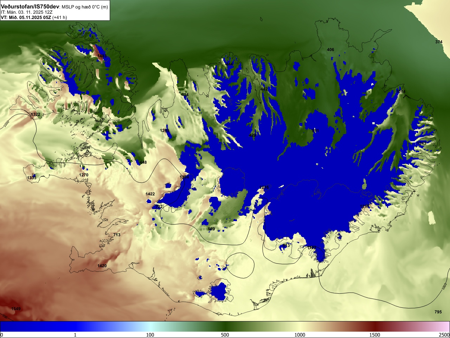450x338 pixels.
Task: Click the 1299 height value
Action: tap(165, 131)
